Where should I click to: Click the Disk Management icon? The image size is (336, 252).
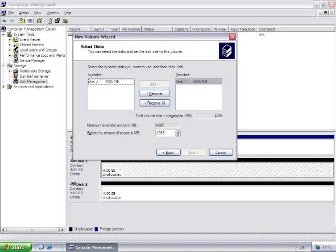[16, 81]
